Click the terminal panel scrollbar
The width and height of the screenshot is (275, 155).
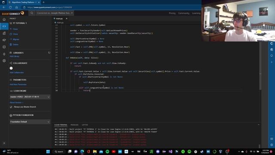click(260, 146)
